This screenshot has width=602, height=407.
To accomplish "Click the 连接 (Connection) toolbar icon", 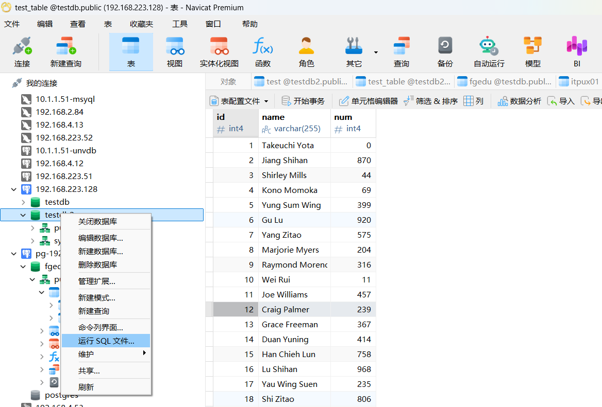I will [x=22, y=52].
